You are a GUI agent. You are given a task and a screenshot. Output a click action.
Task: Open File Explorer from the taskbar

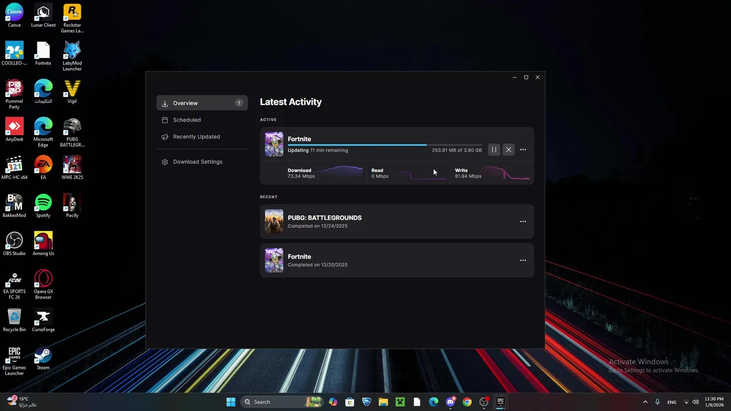point(383,402)
